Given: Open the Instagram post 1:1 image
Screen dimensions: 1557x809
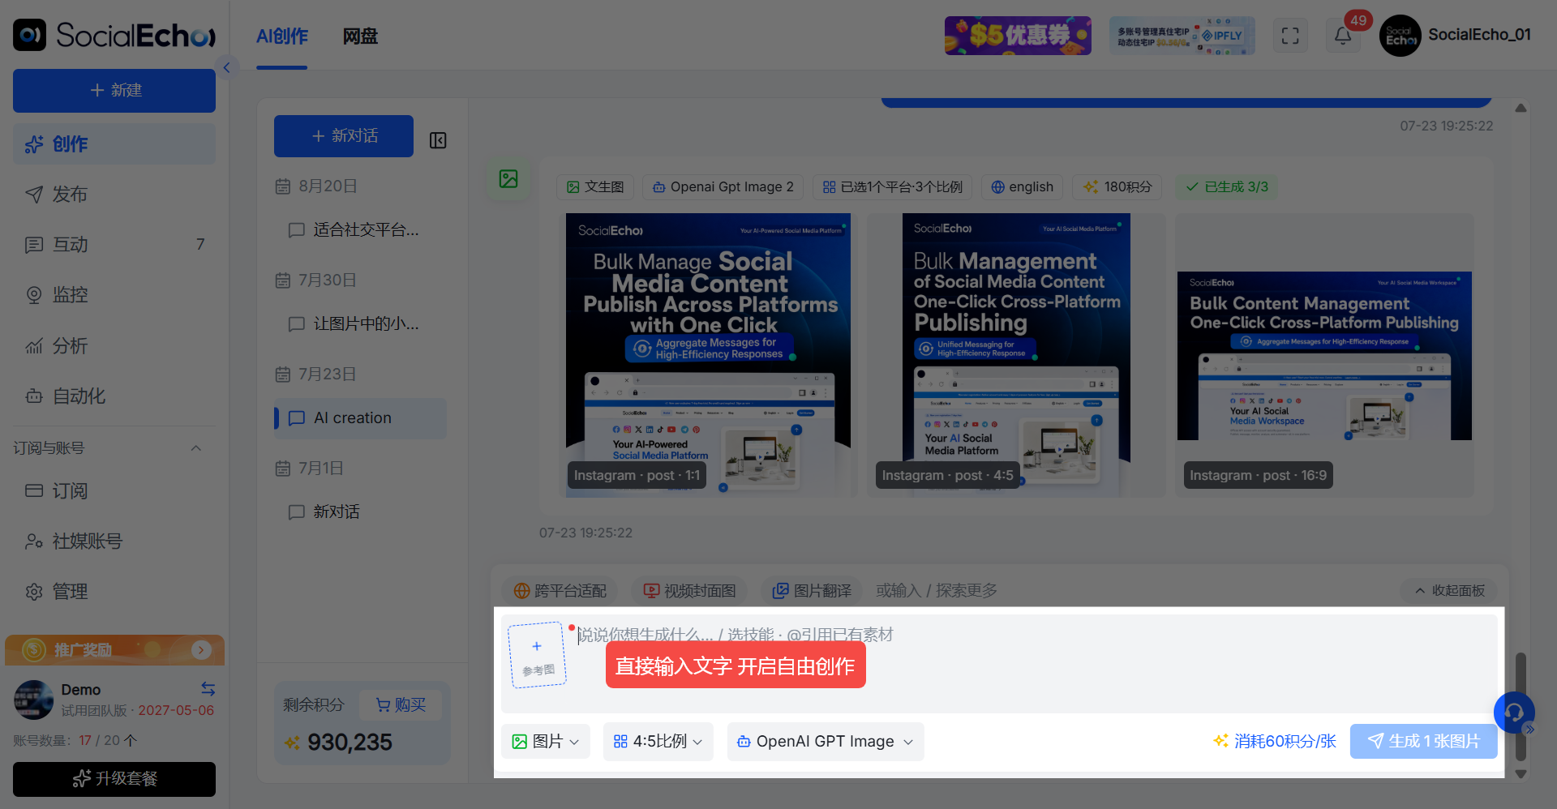Looking at the screenshot, I should click(708, 353).
